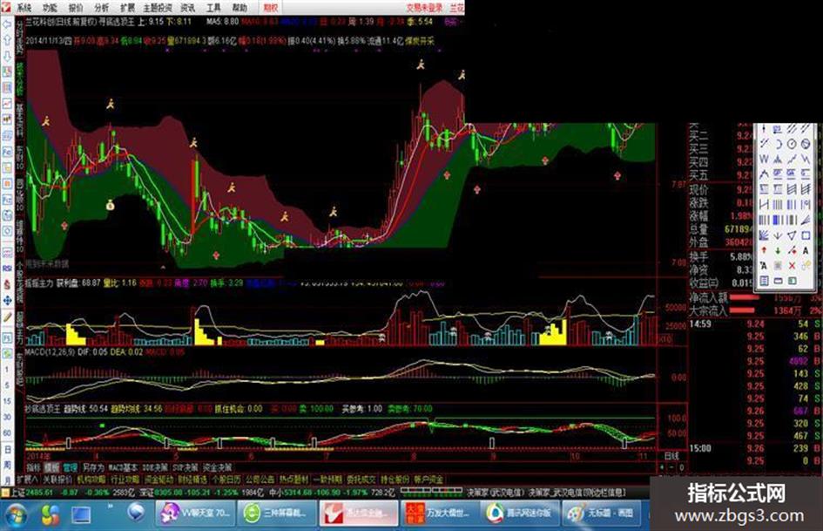The height and width of the screenshot is (531, 823).
Task: Switch to 无标题 - 画图 taskbar window
Action: point(602,513)
